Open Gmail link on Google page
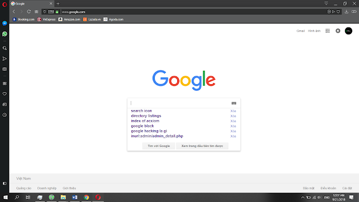Viewport: 359px width, 202px height. coord(301,31)
